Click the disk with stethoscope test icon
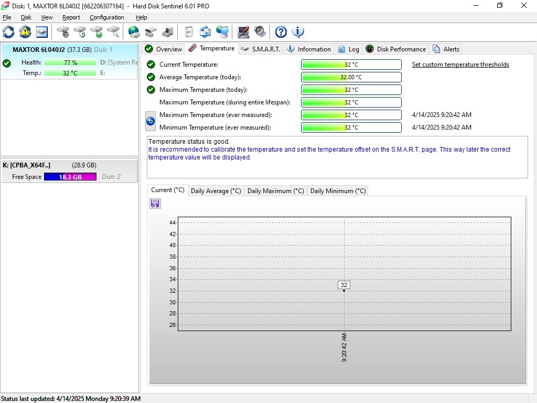This screenshot has width=537, height=403. coord(63,32)
